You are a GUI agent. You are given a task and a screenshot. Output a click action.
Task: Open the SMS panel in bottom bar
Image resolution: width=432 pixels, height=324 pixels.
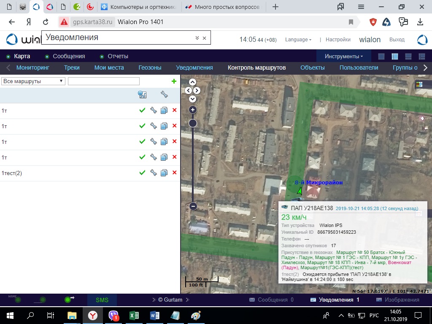coord(102,300)
